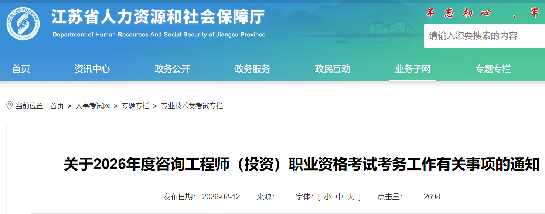Set the article font size to 大
The width and height of the screenshot is (545, 214).
[351, 197]
